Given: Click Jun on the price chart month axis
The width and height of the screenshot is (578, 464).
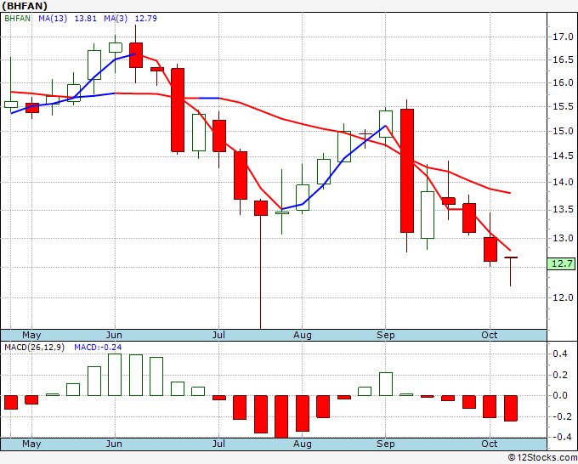Looking at the screenshot, I should (x=114, y=335).
